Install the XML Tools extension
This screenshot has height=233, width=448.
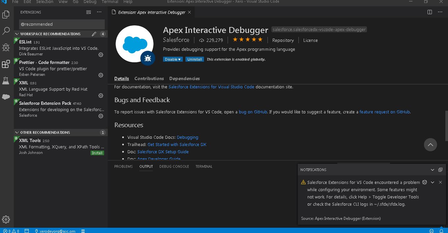pyautogui.click(x=97, y=153)
